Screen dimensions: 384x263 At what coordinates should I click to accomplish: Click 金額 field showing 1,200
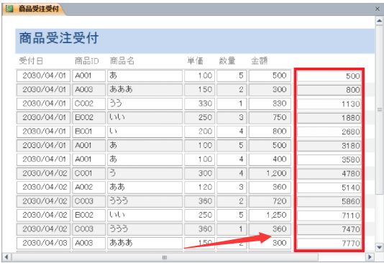270,173
